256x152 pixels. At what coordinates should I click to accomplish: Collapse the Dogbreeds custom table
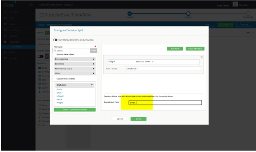coord(75,85)
